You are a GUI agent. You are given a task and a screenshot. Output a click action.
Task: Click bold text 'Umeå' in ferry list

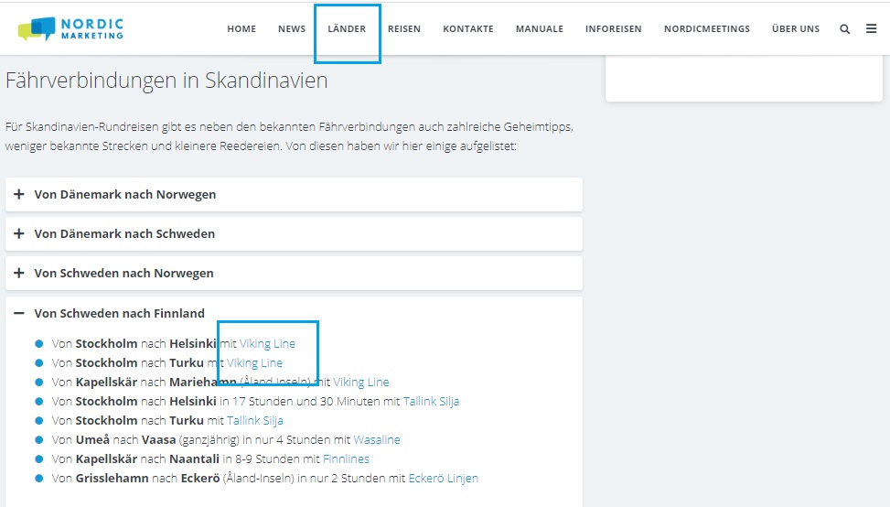[x=93, y=440]
